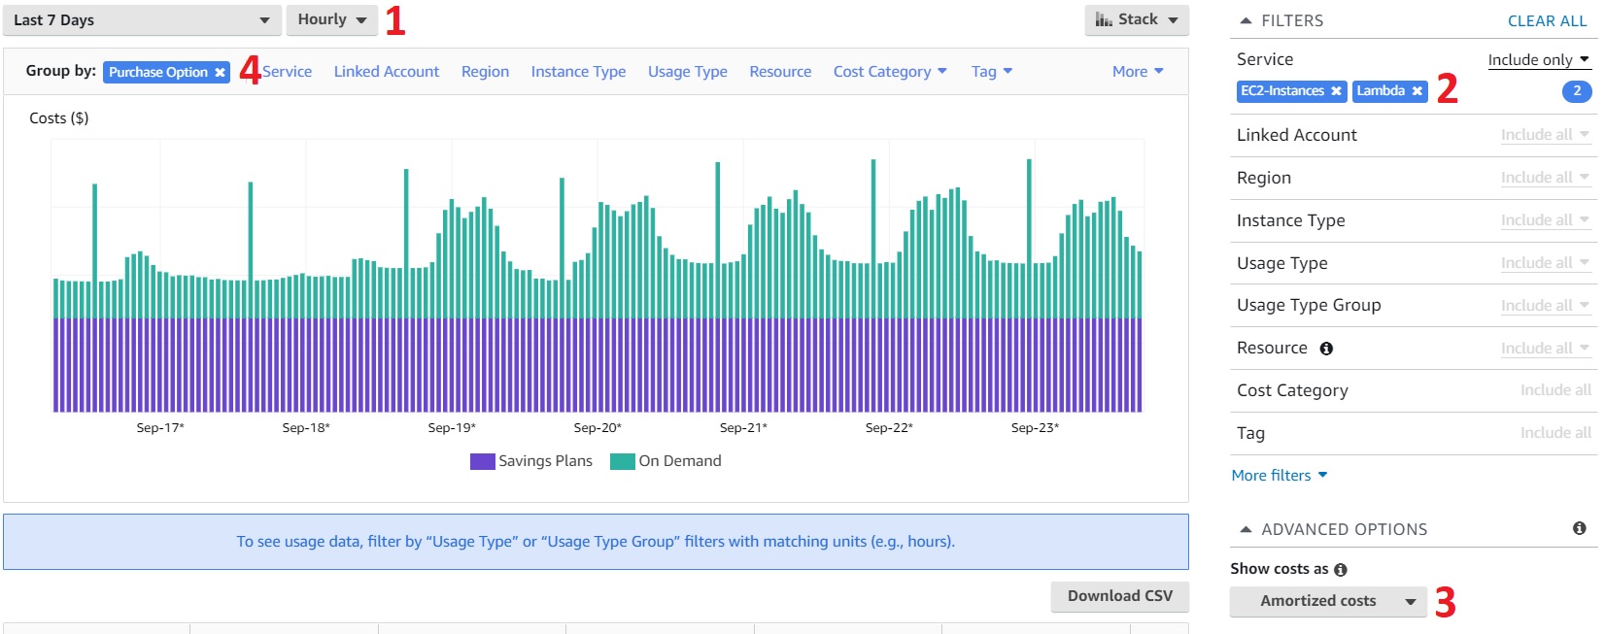Group by Instance Type
The height and width of the screenshot is (634, 1605).
tap(578, 72)
